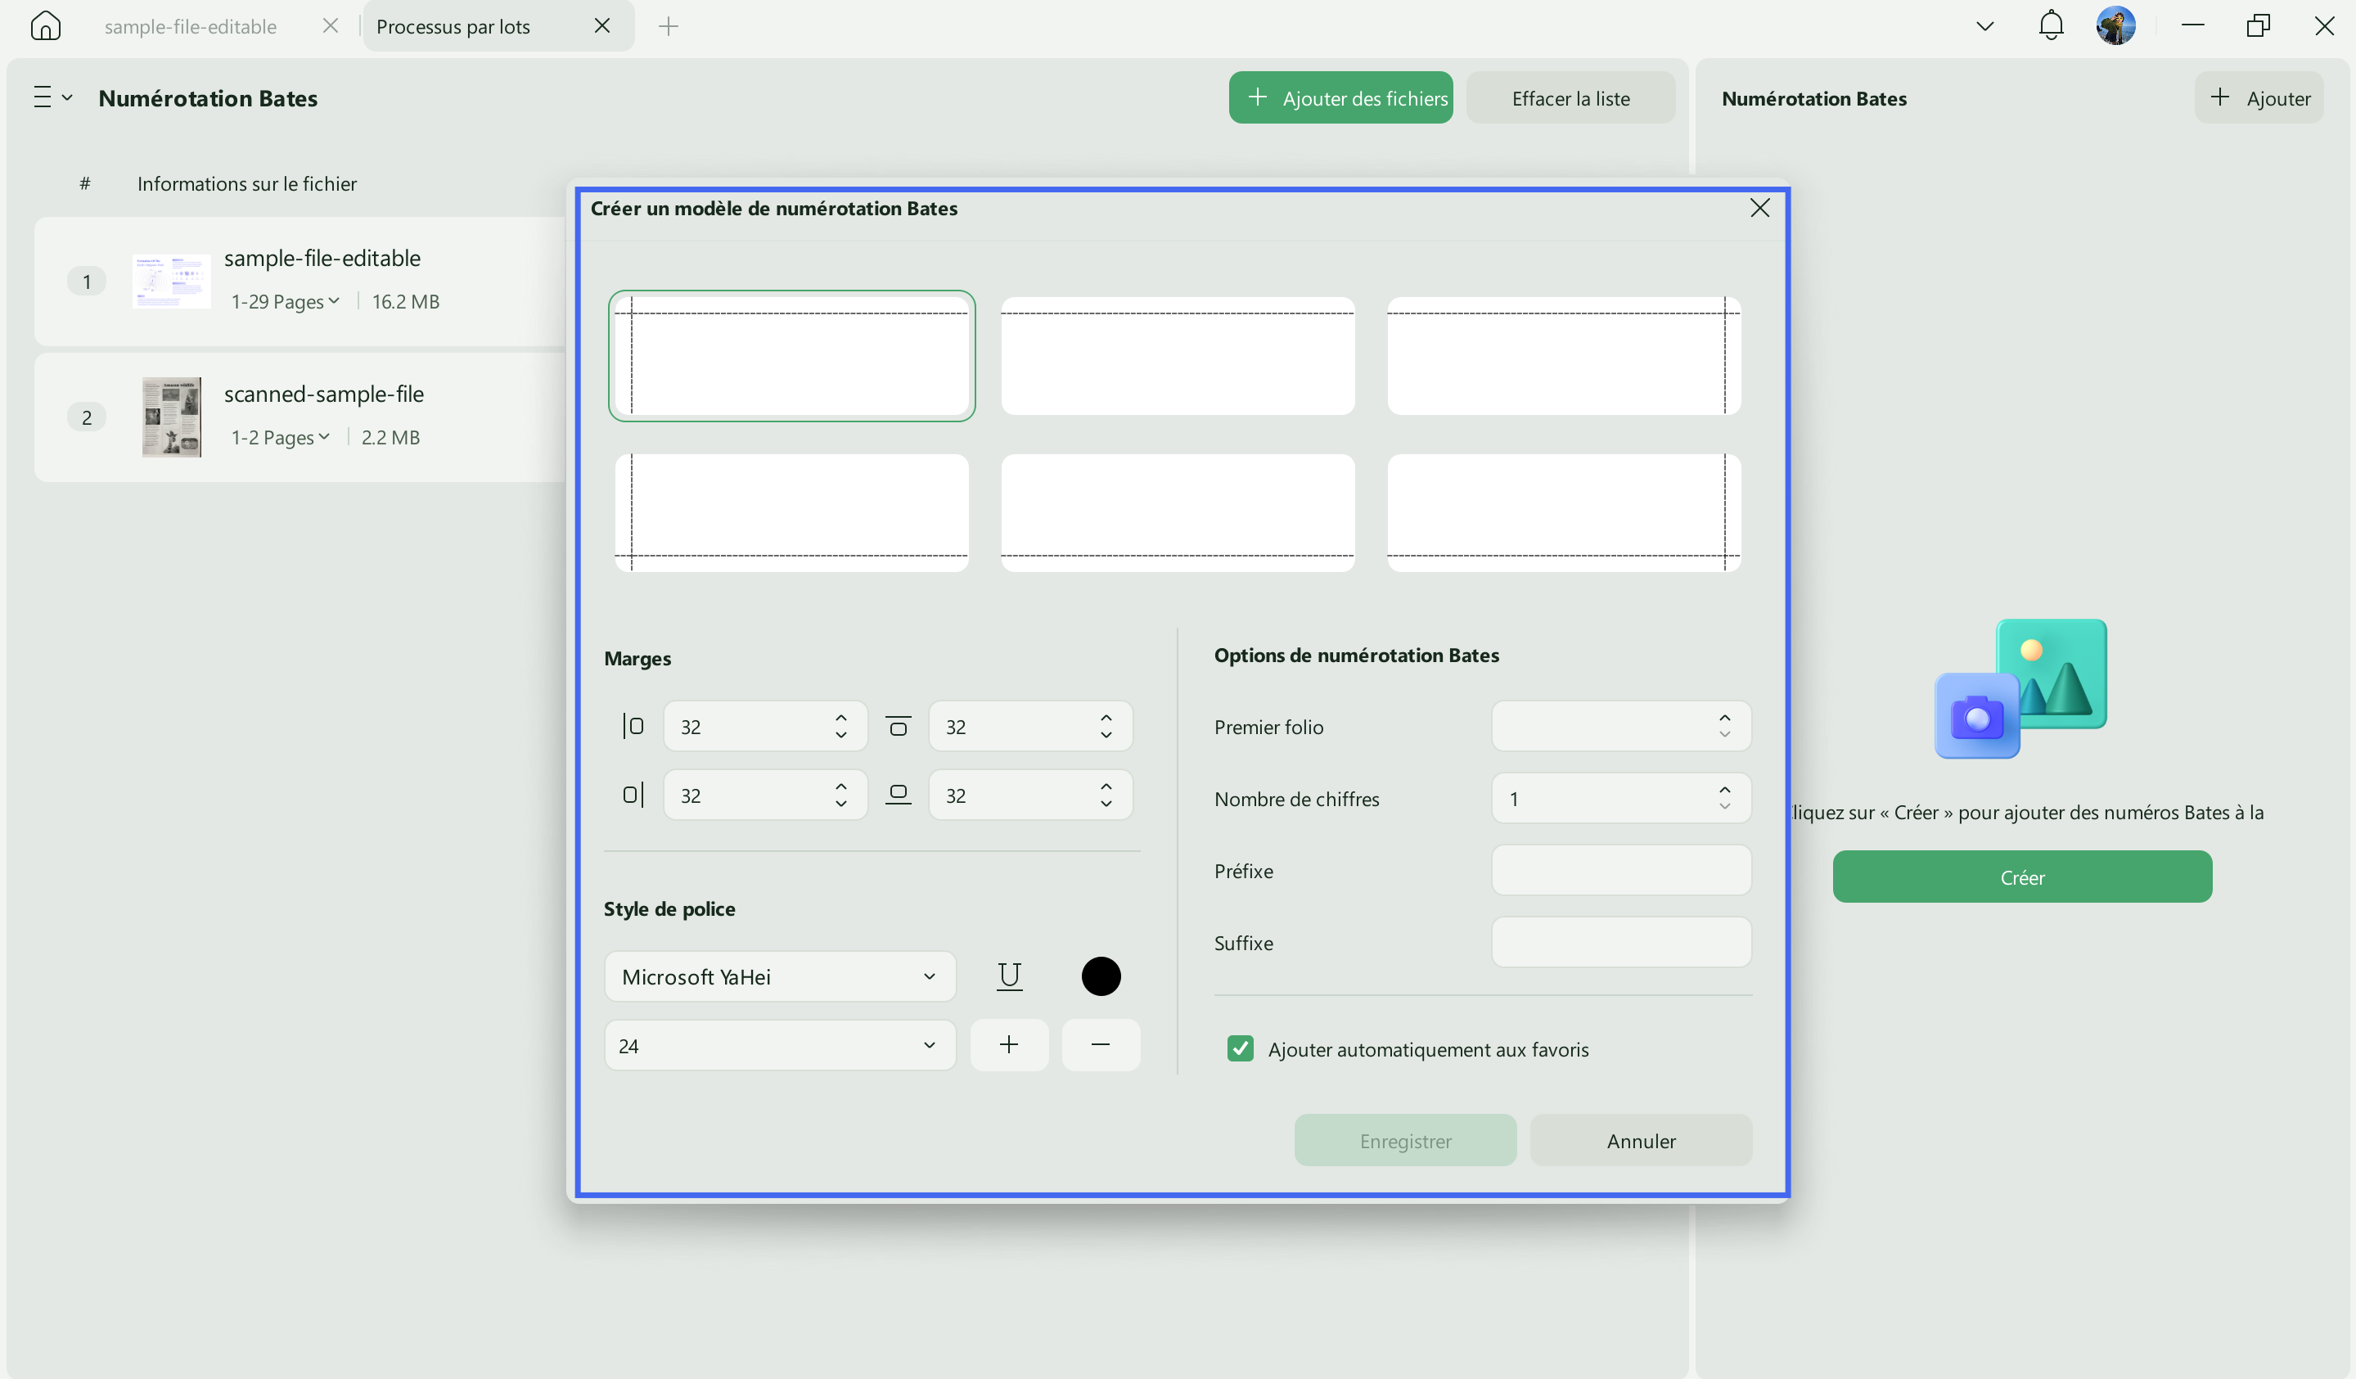Viewport: 2356px width, 1379px height.
Task: Adjust the Premier folio stepper
Action: 1724,725
